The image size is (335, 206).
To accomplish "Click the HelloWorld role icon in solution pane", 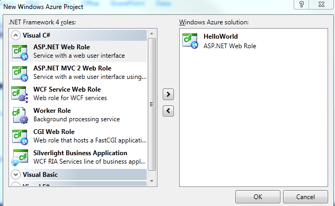I will coord(190,41).
